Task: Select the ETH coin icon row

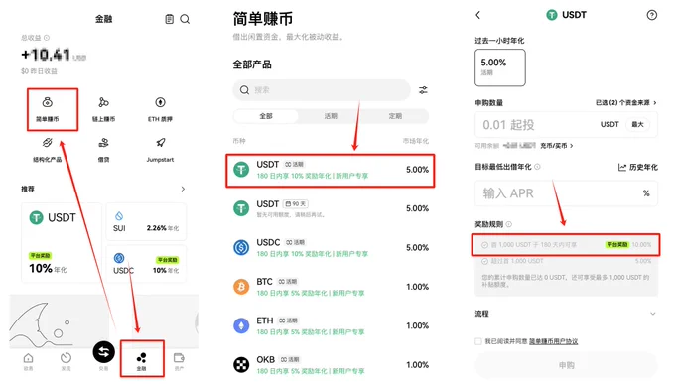Action: [x=331, y=325]
